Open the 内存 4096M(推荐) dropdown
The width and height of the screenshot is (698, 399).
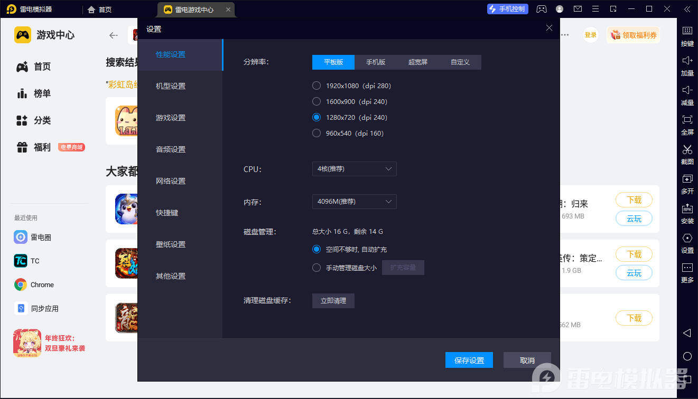click(354, 202)
